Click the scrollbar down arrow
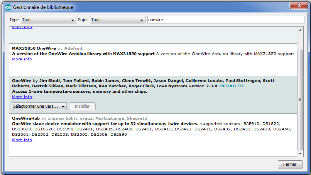Image resolution: width=311 pixels, height=175 pixels. 300,153
